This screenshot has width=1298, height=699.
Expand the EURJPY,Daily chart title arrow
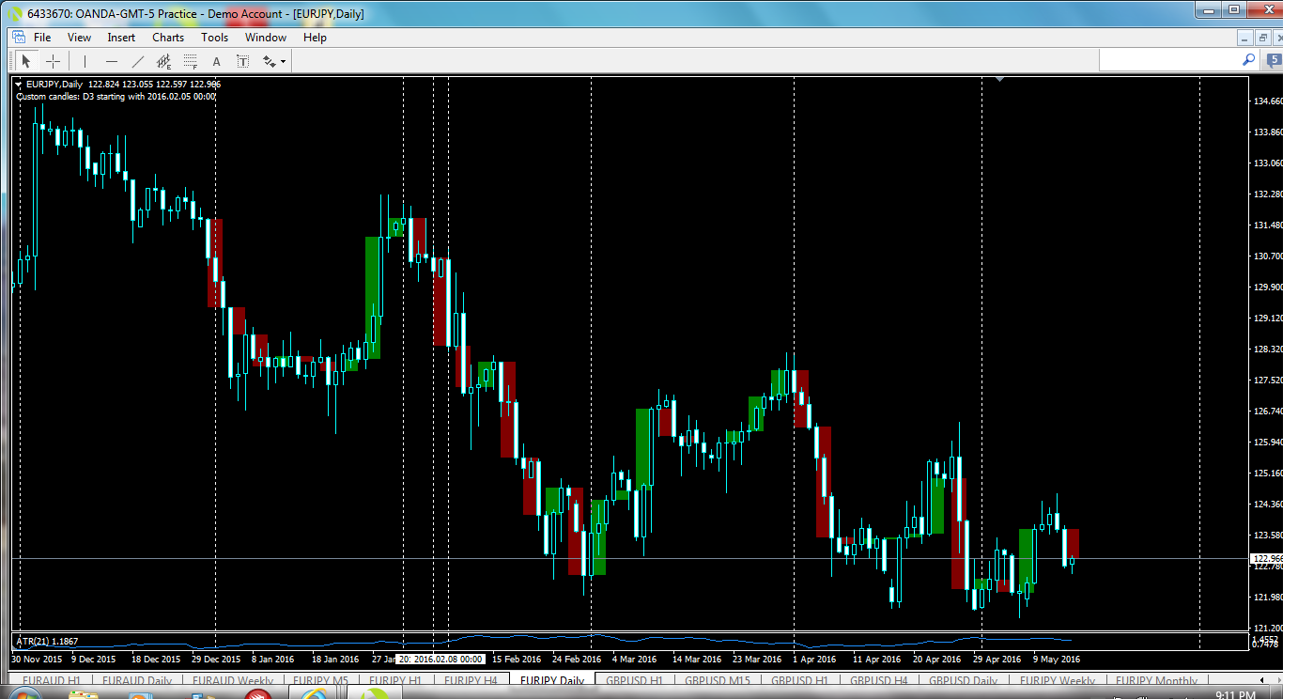point(20,85)
